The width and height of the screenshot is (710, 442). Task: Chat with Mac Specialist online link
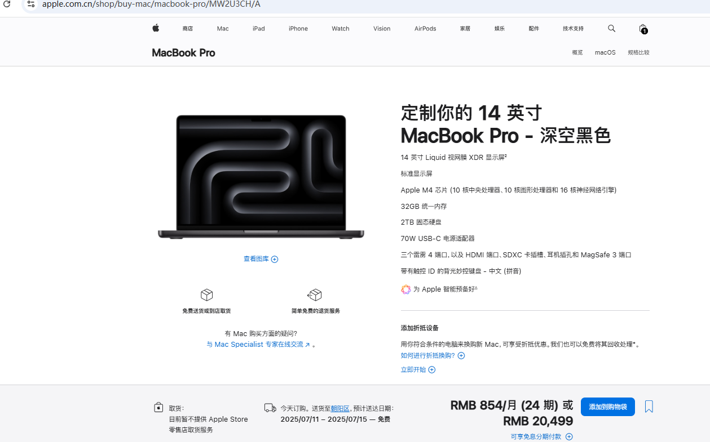[258, 345]
